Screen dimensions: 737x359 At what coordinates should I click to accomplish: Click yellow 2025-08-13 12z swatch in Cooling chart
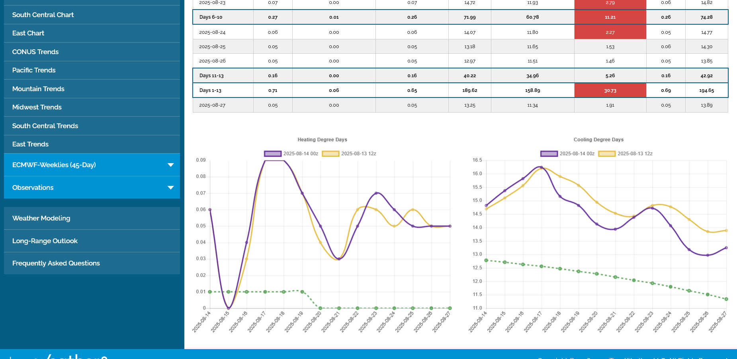tap(607, 154)
